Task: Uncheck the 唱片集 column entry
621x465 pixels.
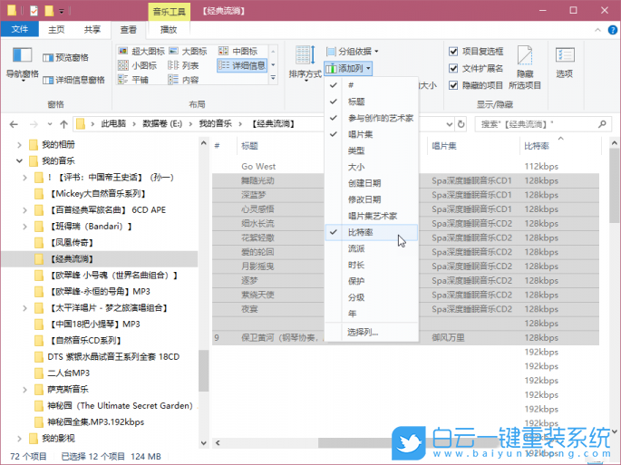Action: (372, 134)
